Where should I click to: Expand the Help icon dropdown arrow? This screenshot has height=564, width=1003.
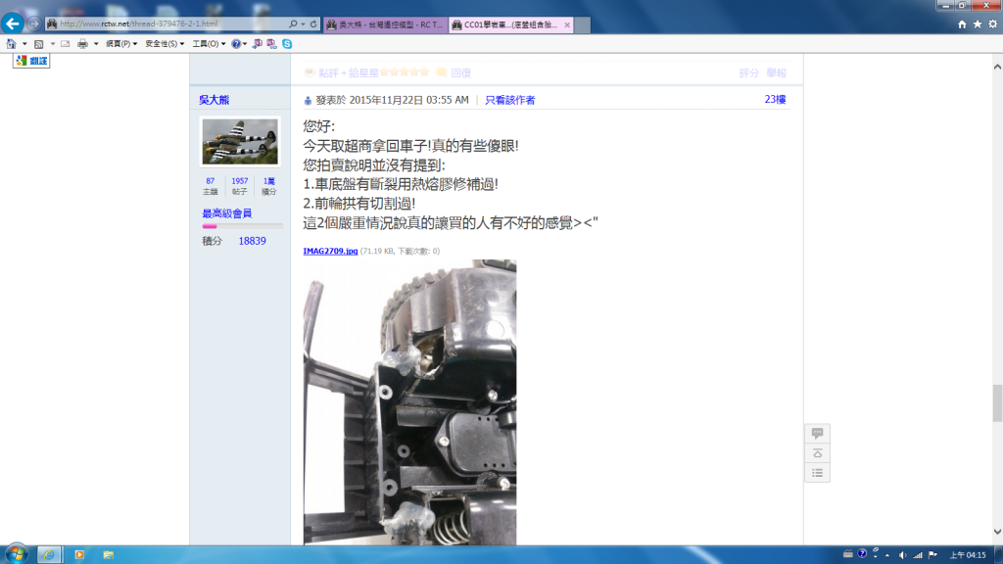pos(245,44)
